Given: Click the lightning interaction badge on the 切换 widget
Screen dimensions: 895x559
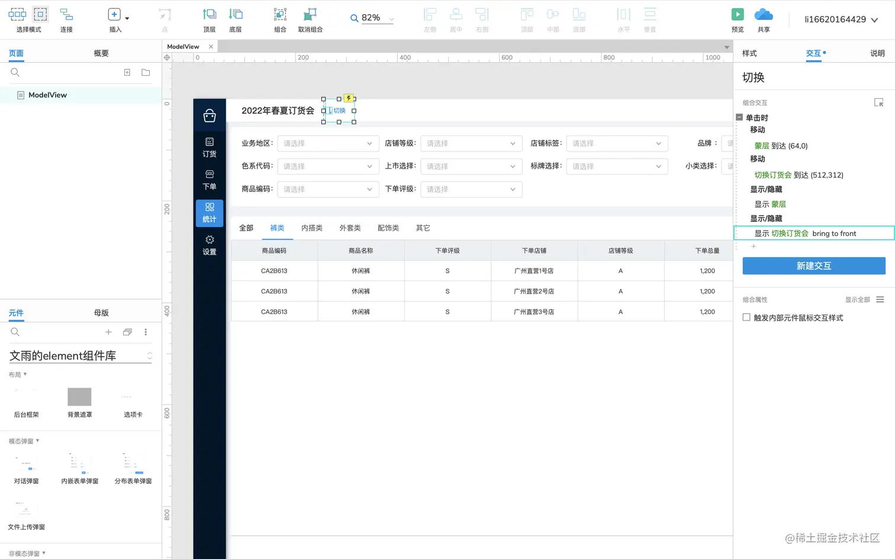Looking at the screenshot, I should coord(349,98).
